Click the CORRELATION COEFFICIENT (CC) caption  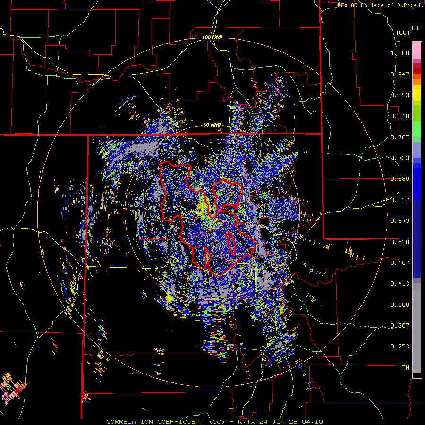click(x=165, y=422)
